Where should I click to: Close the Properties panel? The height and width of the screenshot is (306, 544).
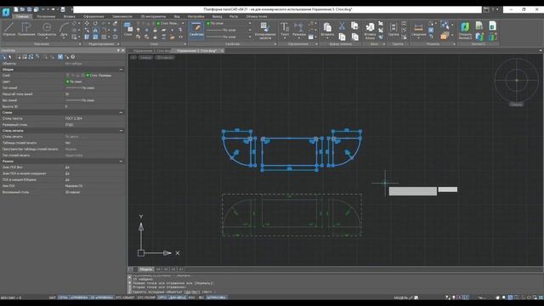122,51
